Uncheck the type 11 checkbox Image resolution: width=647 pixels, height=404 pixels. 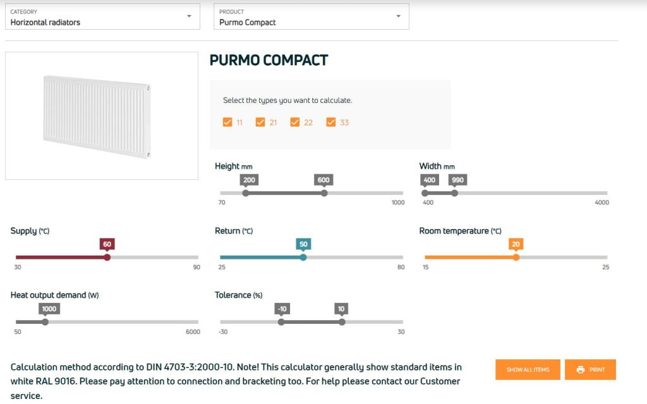point(228,122)
